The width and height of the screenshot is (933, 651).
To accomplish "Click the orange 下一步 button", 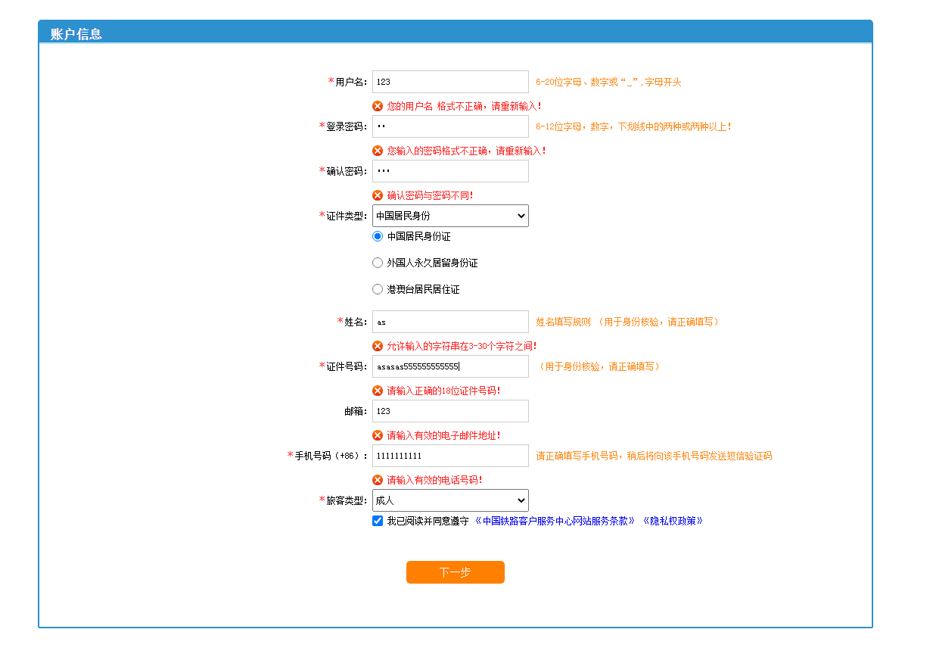I will [456, 572].
